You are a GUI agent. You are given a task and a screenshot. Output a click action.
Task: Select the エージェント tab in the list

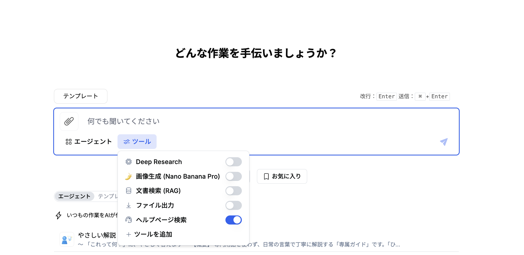(74, 196)
